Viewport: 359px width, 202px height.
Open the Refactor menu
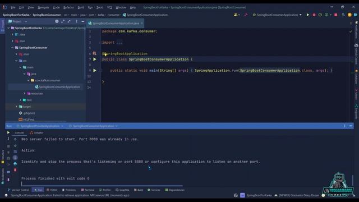click(x=68, y=7)
